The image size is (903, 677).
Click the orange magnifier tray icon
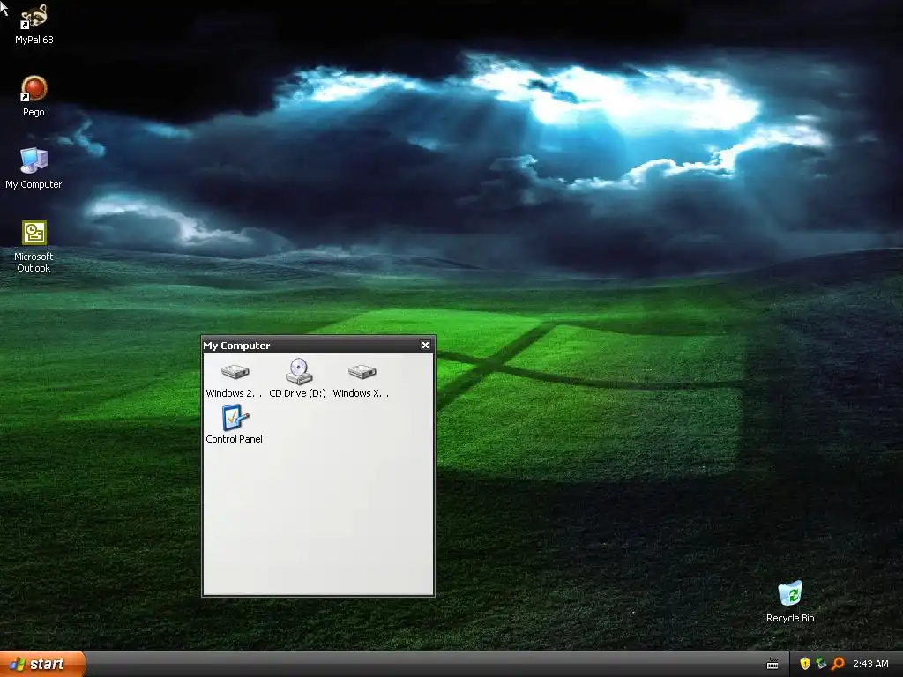click(838, 664)
